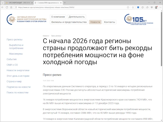Maximize the browser window
163x122 pixels.
[155, 3]
